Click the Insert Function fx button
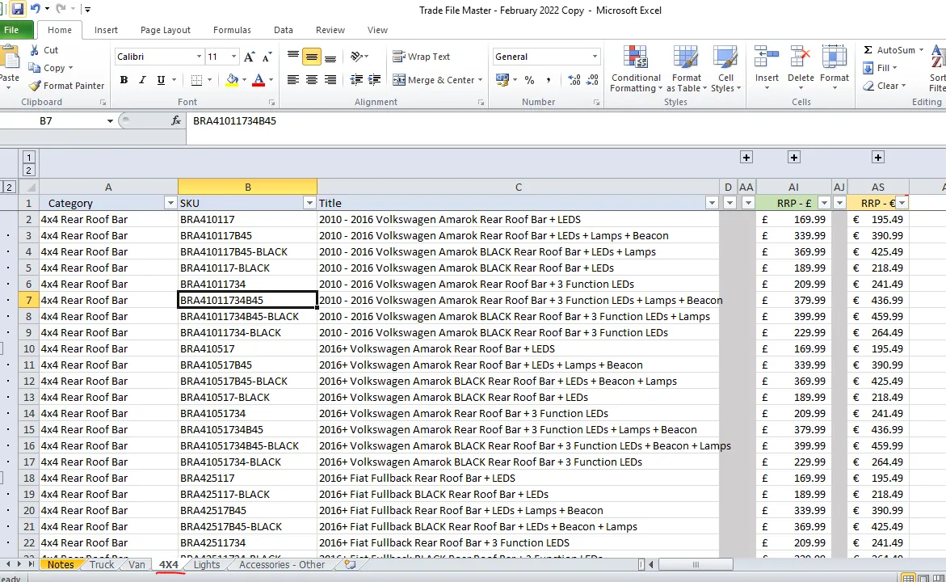Image resolution: width=946 pixels, height=582 pixels. point(175,120)
